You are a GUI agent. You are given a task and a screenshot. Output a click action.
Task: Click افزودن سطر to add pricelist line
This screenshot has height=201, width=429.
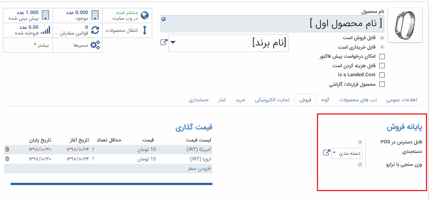196,168
